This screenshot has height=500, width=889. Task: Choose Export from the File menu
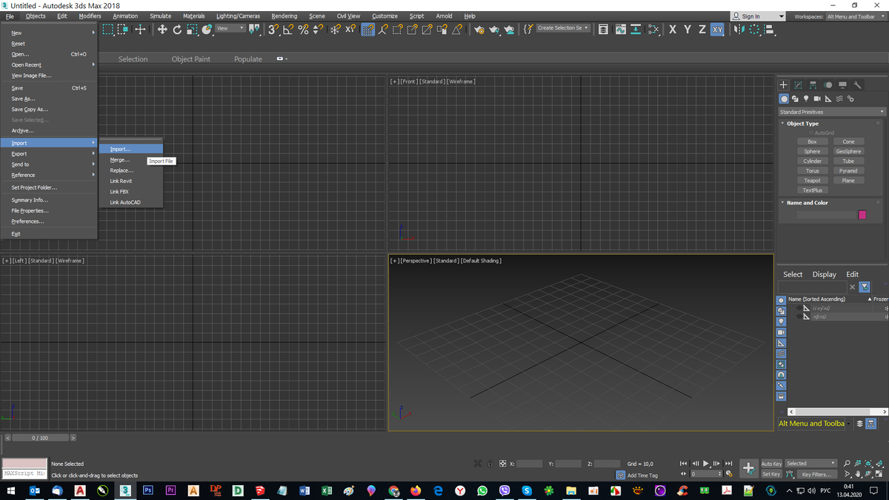[x=19, y=153]
